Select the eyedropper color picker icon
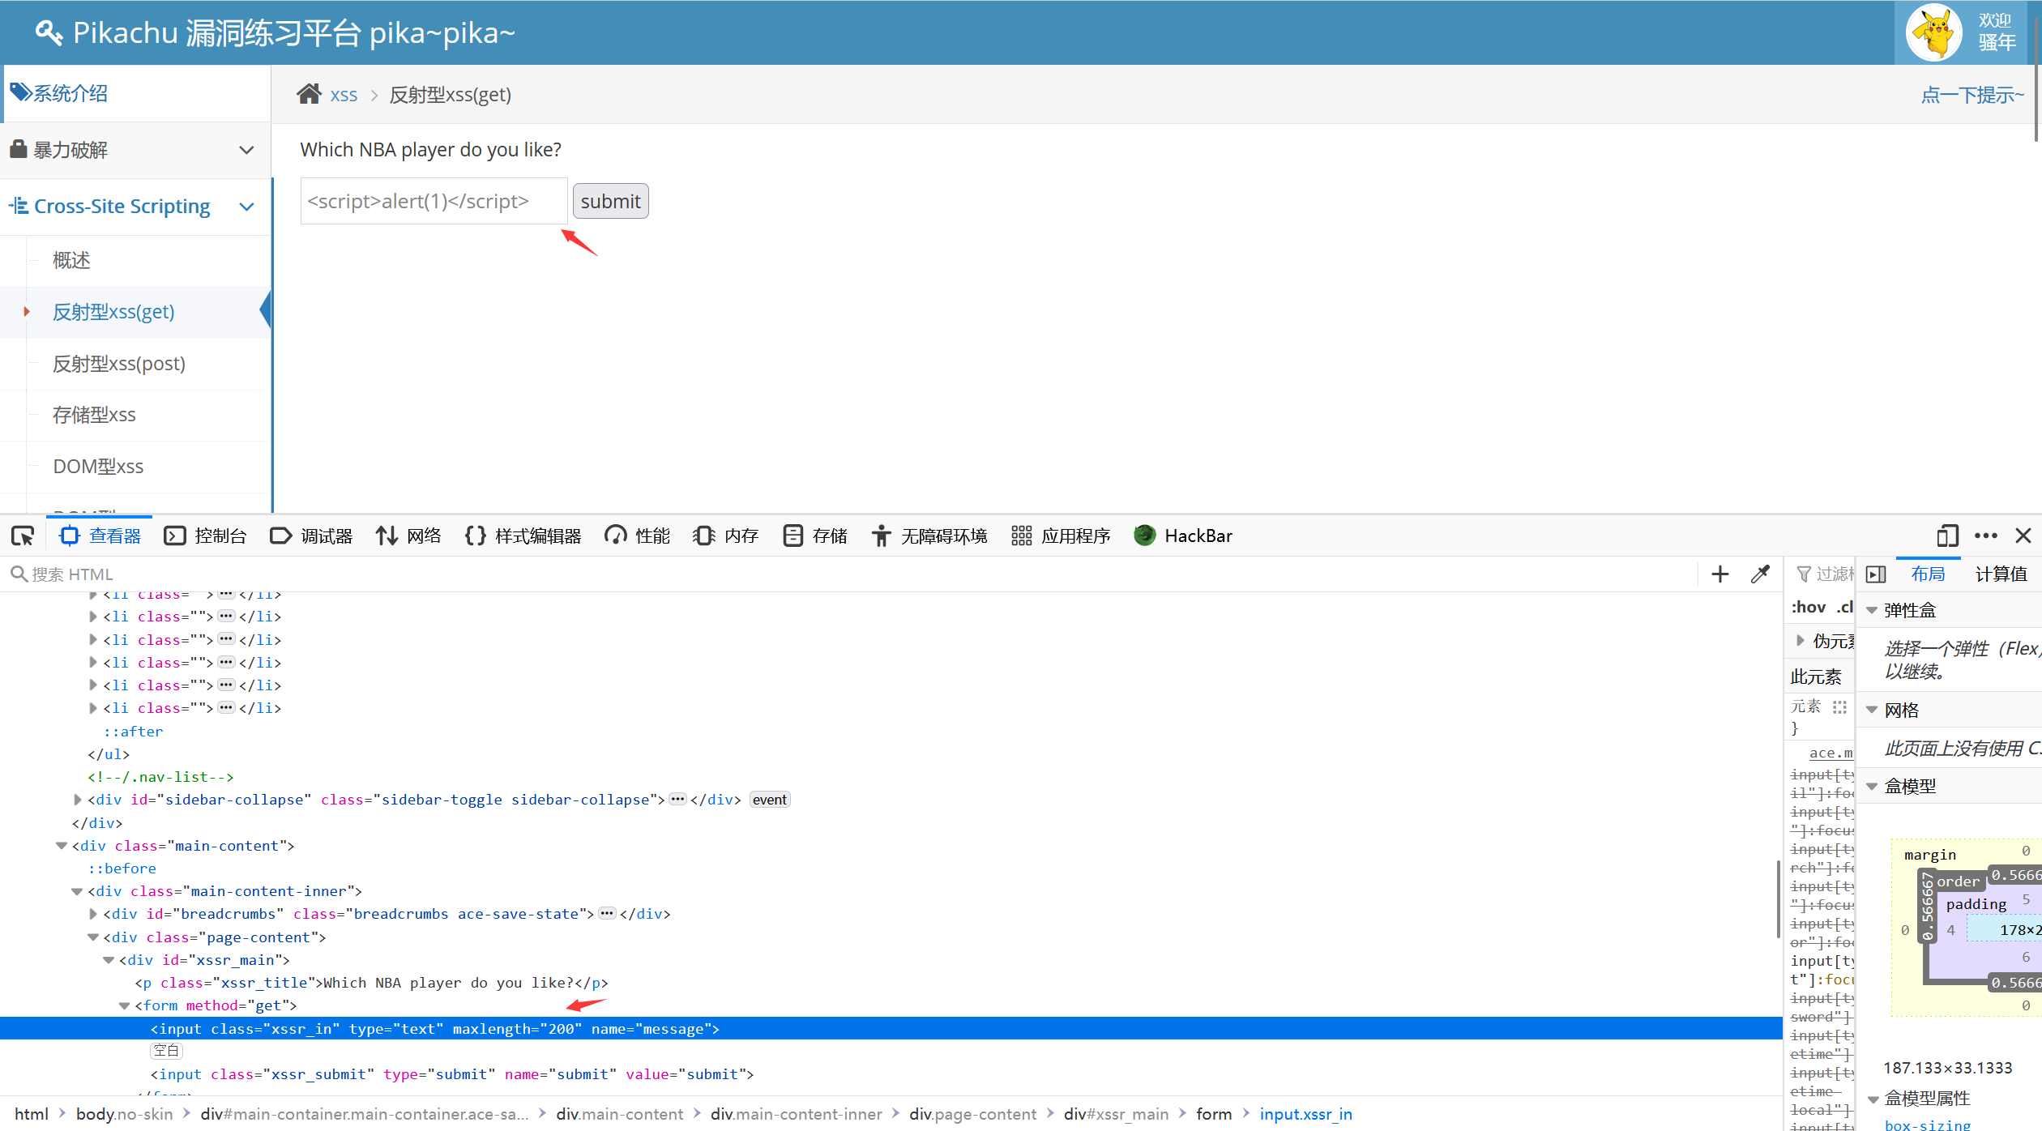Image resolution: width=2042 pixels, height=1131 pixels. 1760,574
